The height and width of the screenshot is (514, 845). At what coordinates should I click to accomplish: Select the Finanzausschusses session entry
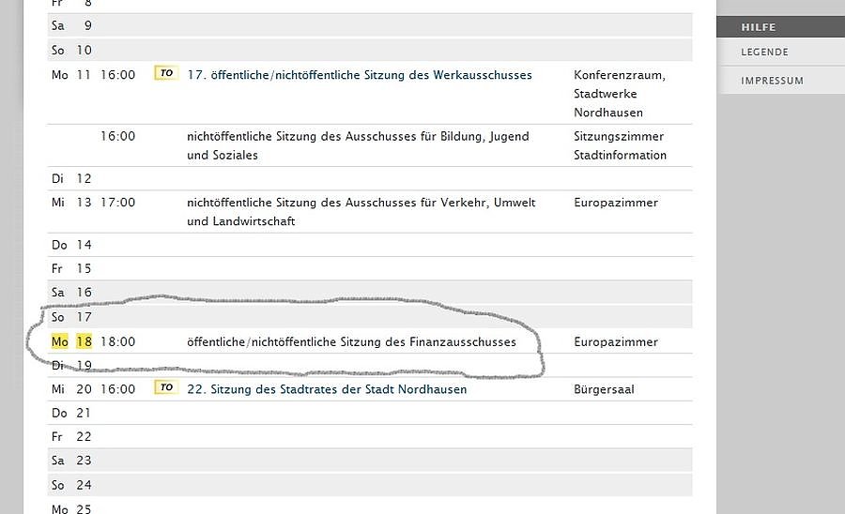coord(351,342)
